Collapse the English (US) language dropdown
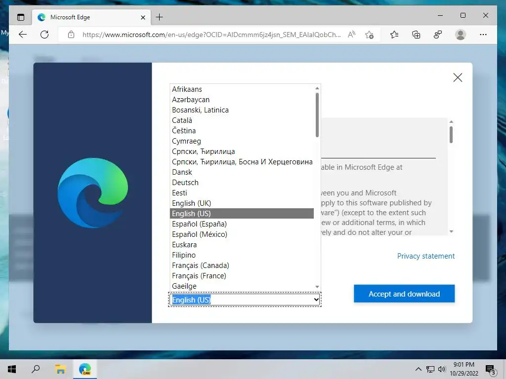The width and height of the screenshot is (506, 379). [x=245, y=300]
